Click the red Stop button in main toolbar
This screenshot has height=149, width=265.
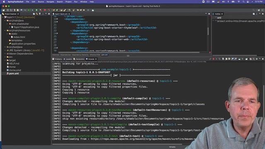click(x=45, y=10)
